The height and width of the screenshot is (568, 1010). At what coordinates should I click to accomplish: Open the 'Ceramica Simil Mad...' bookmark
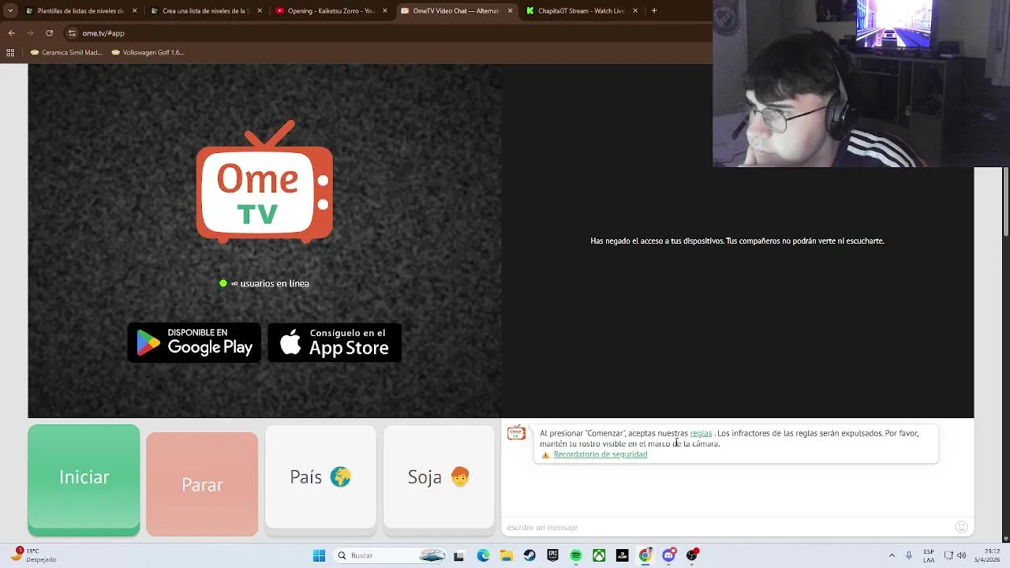[66, 52]
